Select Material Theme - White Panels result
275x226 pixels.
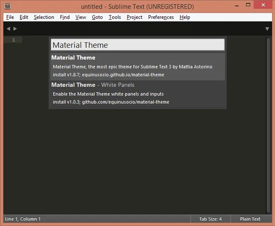click(x=138, y=94)
